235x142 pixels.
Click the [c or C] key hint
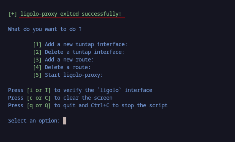tap(39, 98)
